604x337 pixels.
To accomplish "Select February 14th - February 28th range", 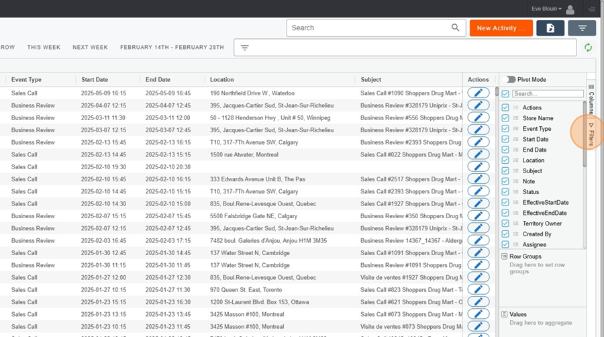I will coord(172,48).
